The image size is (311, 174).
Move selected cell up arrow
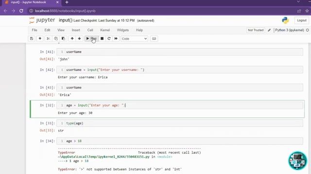(x=72, y=39)
